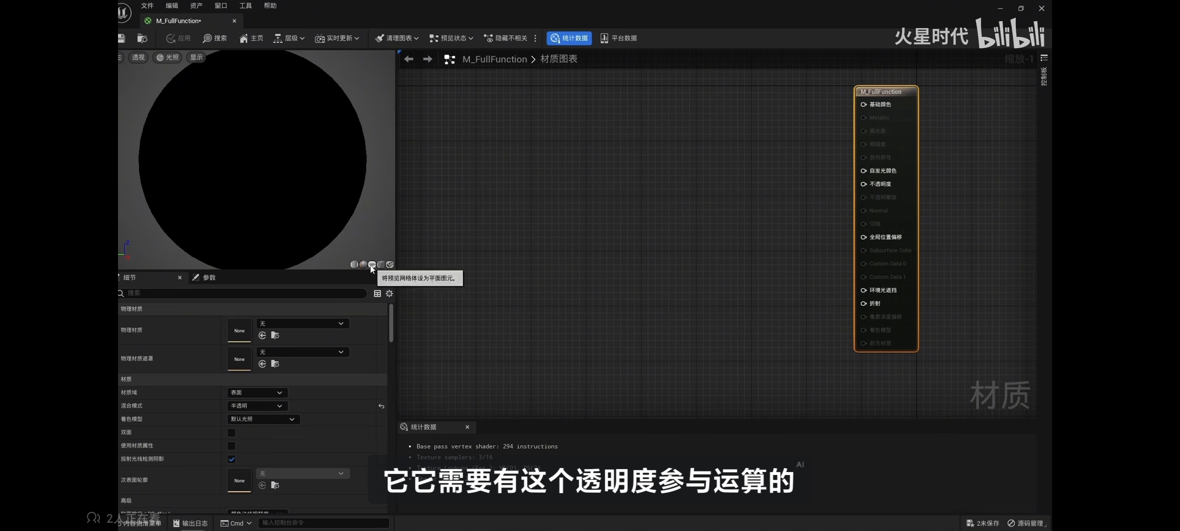The width and height of the screenshot is (1180, 531).
Task: Reset 混合模式 to default value
Action: click(381, 406)
